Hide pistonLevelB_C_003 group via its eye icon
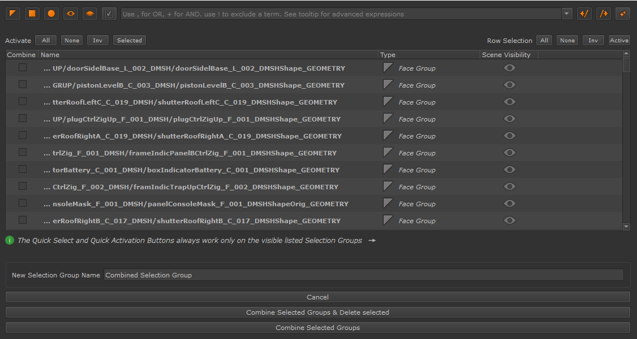 pos(510,85)
